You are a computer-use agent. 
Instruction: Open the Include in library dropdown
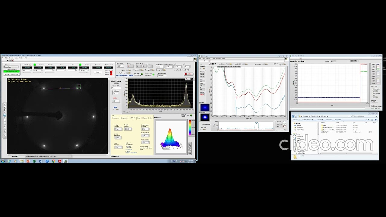308,120
